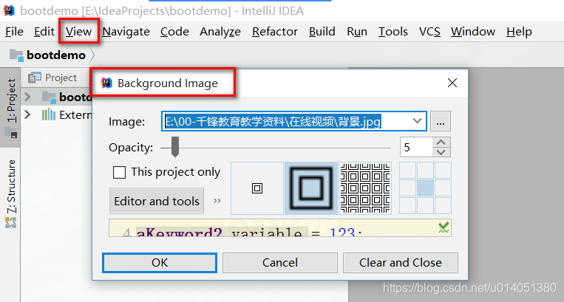Click the bootdemo breadcrumb in navigation bar

pos(56,55)
